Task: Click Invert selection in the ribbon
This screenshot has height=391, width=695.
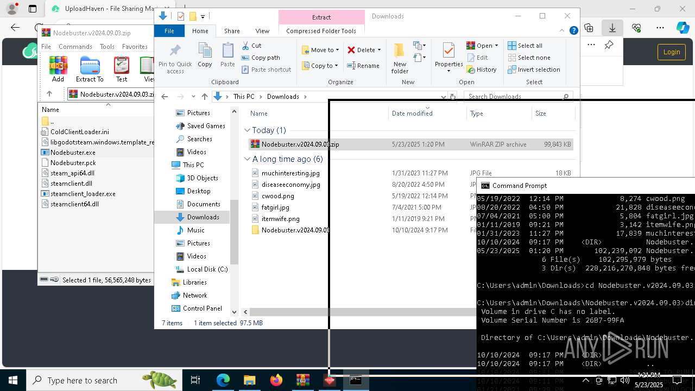Action: 534,70
